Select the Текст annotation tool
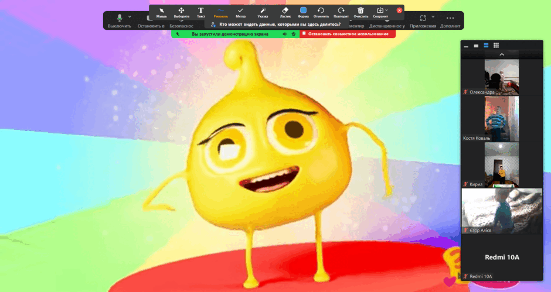 200,12
